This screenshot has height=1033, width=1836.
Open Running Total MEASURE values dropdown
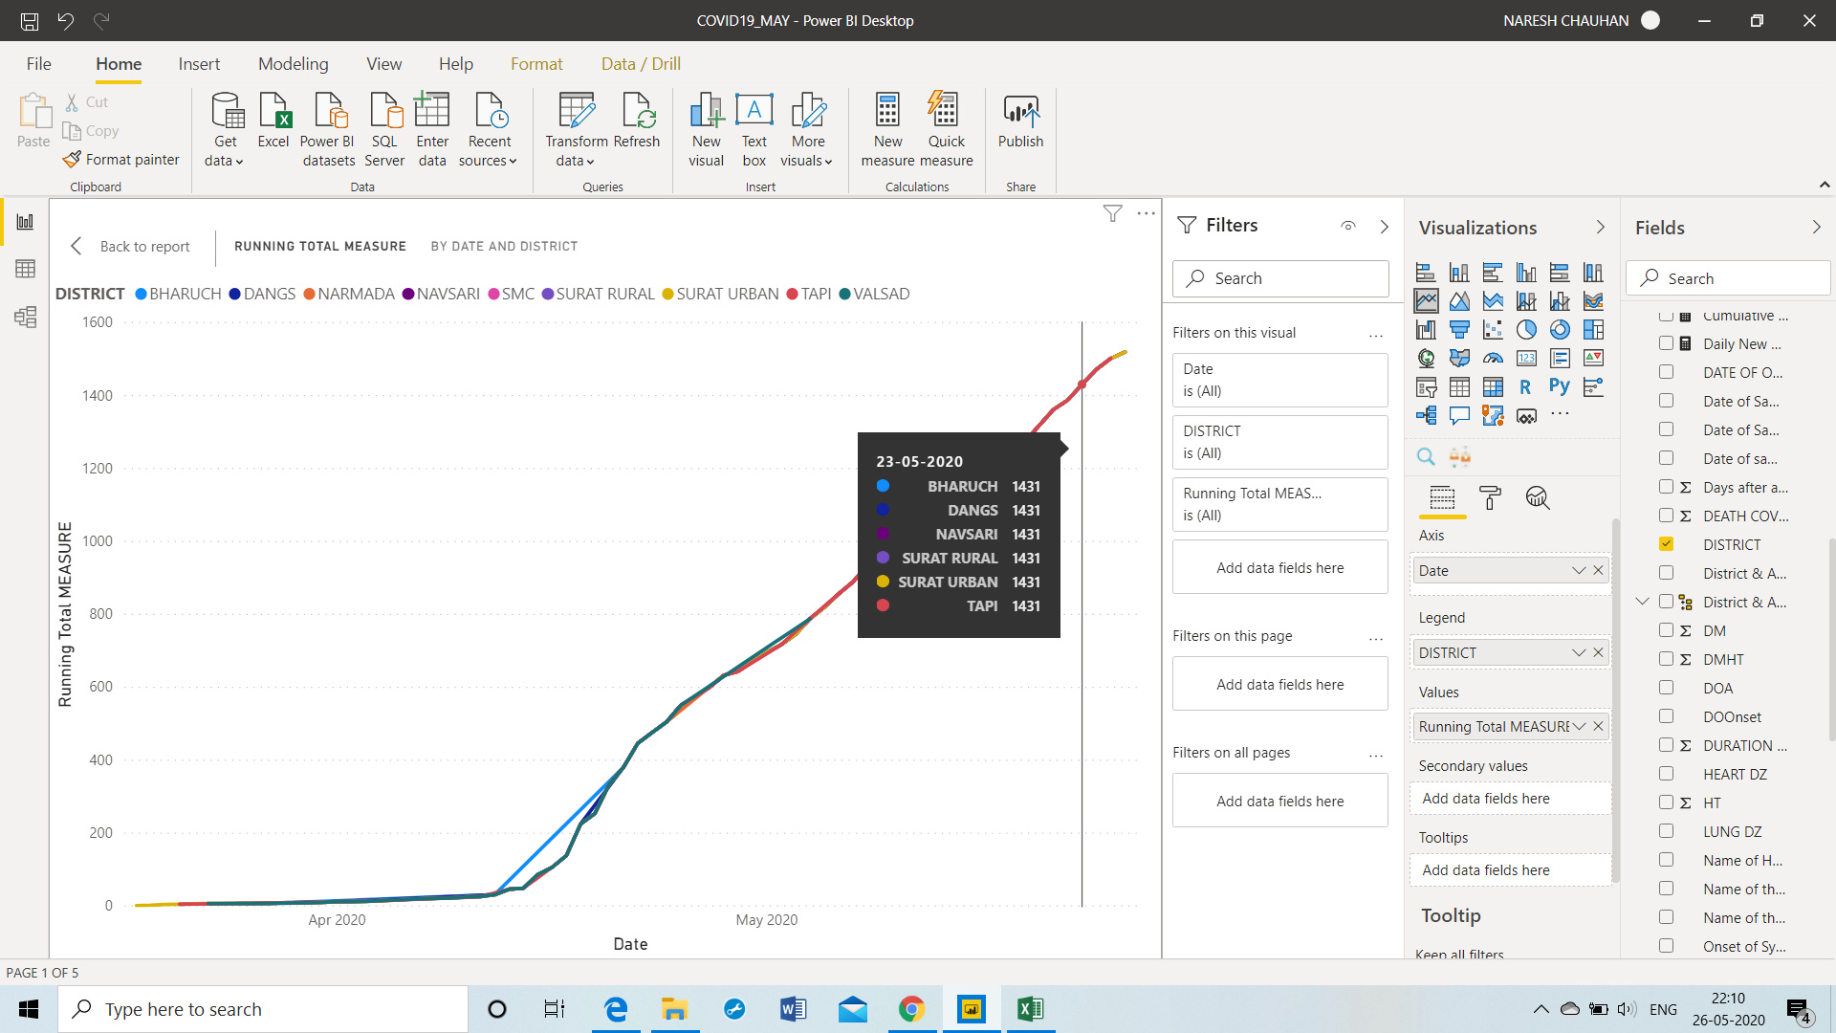(1579, 726)
